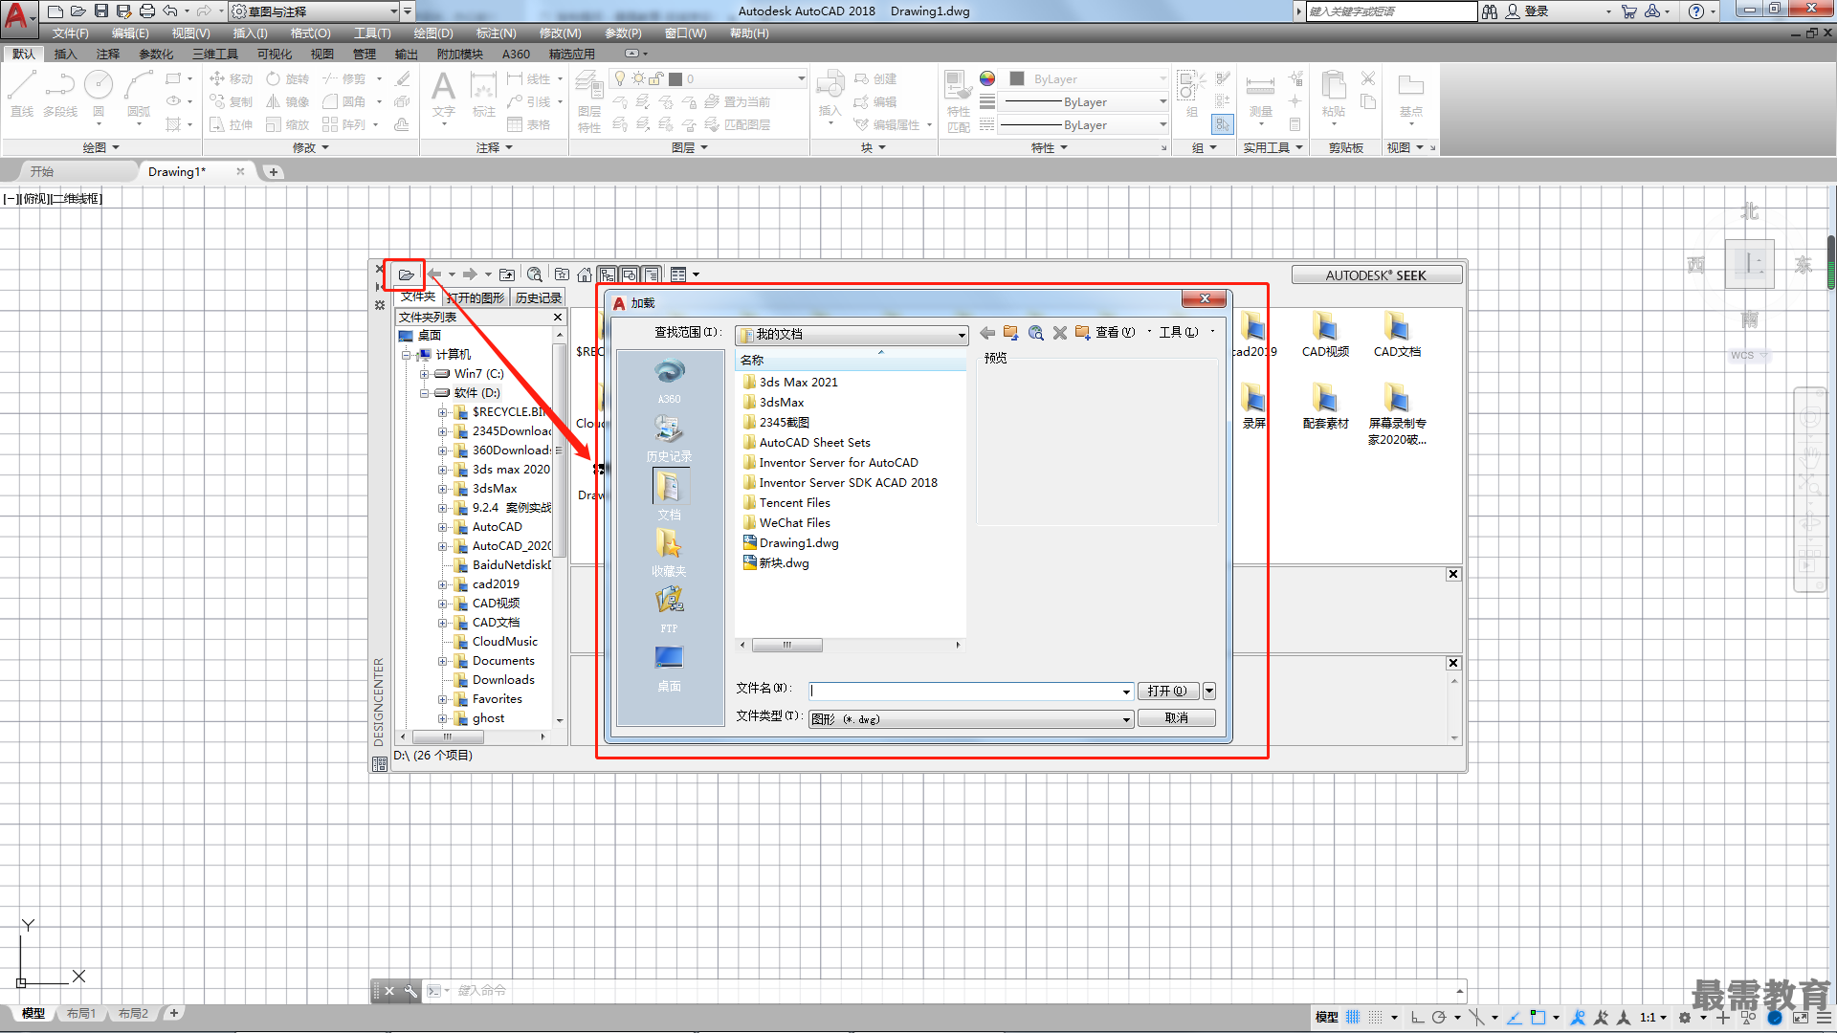The width and height of the screenshot is (1837, 1033).
Task: Open the Load folder icon in DesignCenter toolbar
Action: coord(407,275)
